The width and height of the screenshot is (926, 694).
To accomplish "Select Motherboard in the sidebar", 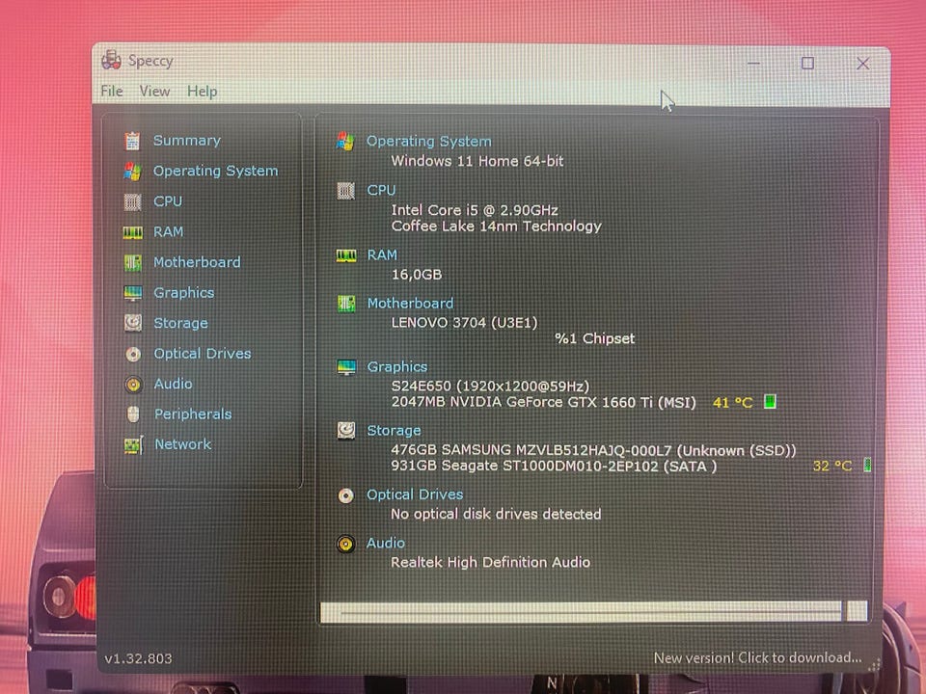I will 197,262.
